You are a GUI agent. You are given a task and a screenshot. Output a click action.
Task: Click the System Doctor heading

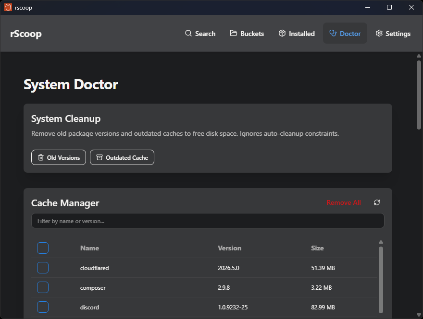click(71, 84)
